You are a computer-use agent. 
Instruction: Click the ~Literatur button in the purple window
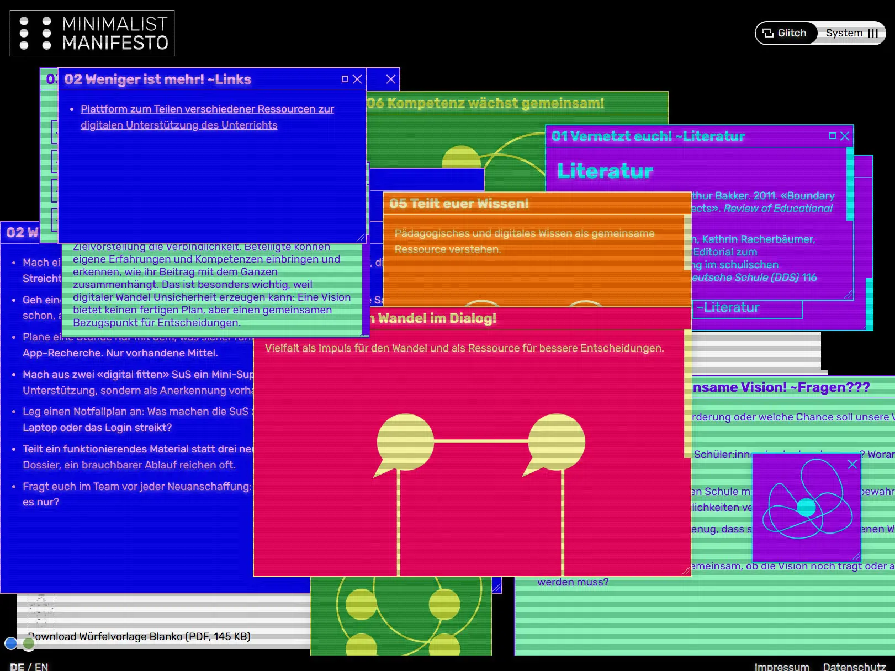point(746,308)
